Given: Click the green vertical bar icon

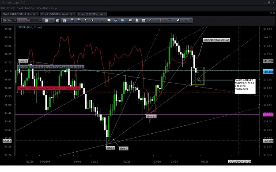Looking at the screenshot, I should tap(102, 20).
